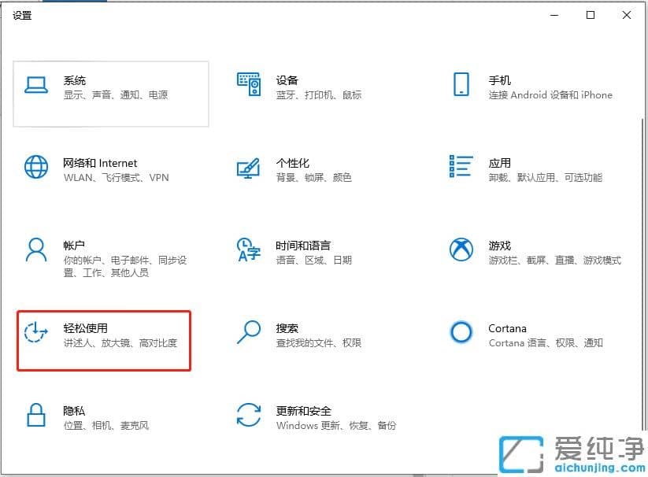This screenshot has width=648, height=477.
Task: Open the 系统 (System) settings icon
Action: pos(35,85)
